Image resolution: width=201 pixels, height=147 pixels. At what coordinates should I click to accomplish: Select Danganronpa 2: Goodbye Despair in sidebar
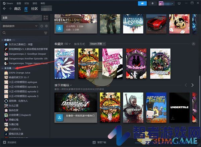(27, 54)
